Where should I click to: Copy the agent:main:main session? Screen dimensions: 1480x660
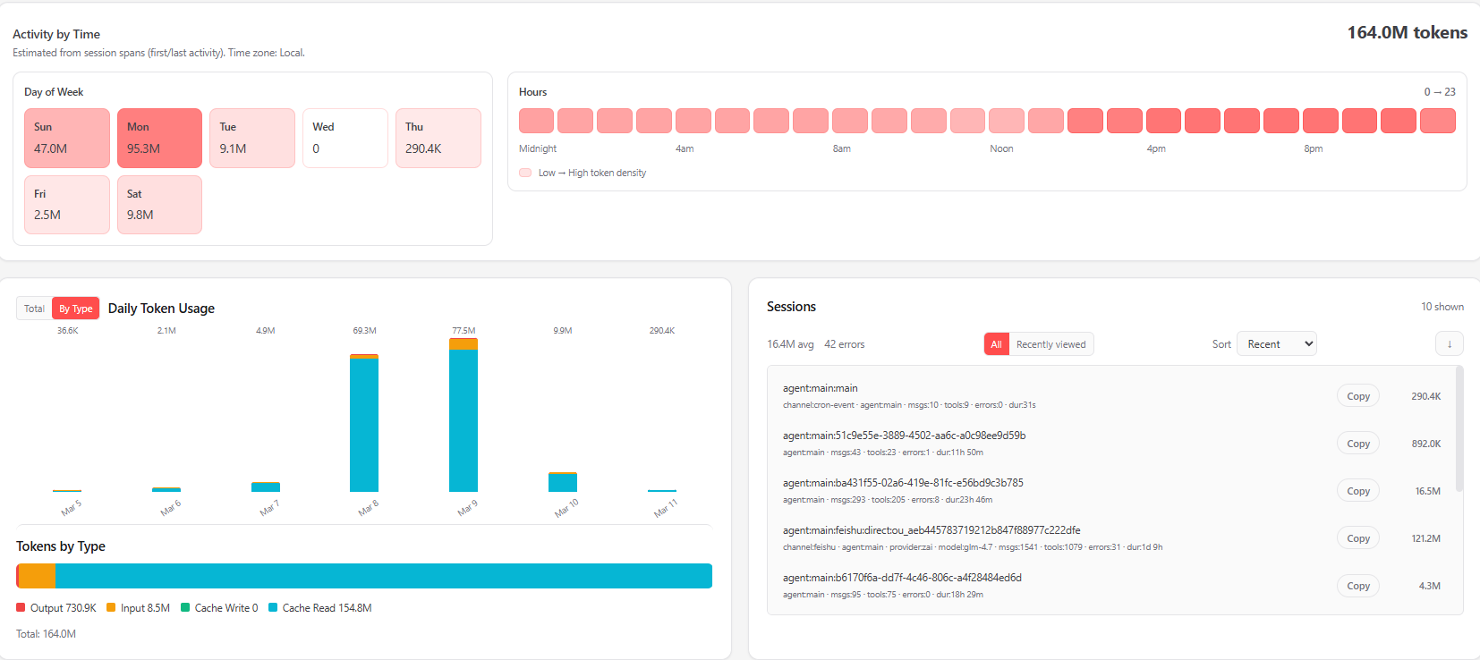click(1357, 396)
